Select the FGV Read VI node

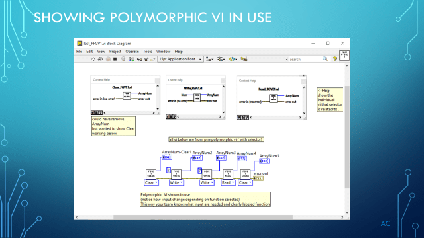(x=228, y=174)
